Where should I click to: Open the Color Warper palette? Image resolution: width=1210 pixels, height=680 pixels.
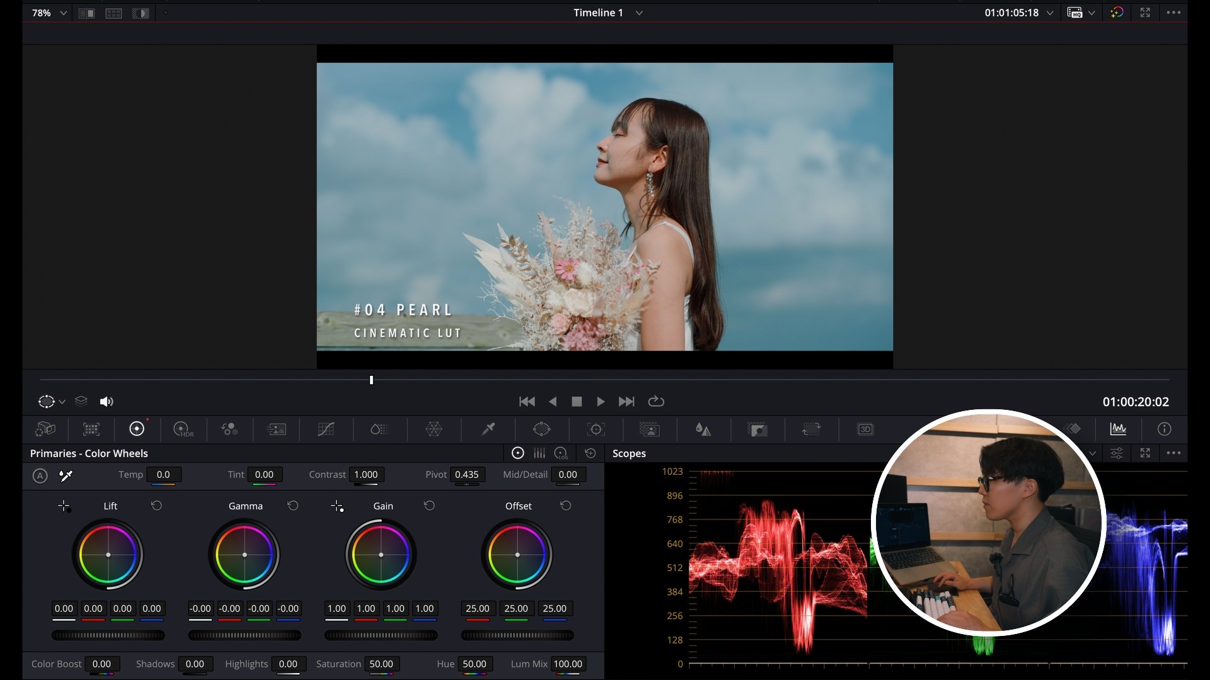(434, 429)
